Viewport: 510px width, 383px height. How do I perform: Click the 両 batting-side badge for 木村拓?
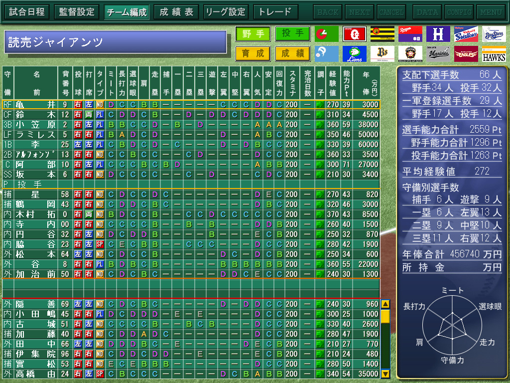(89, 214)
